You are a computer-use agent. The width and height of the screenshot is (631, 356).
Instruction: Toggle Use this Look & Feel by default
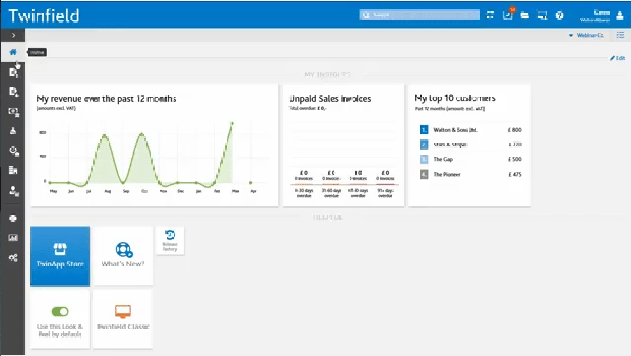point(60,311)
